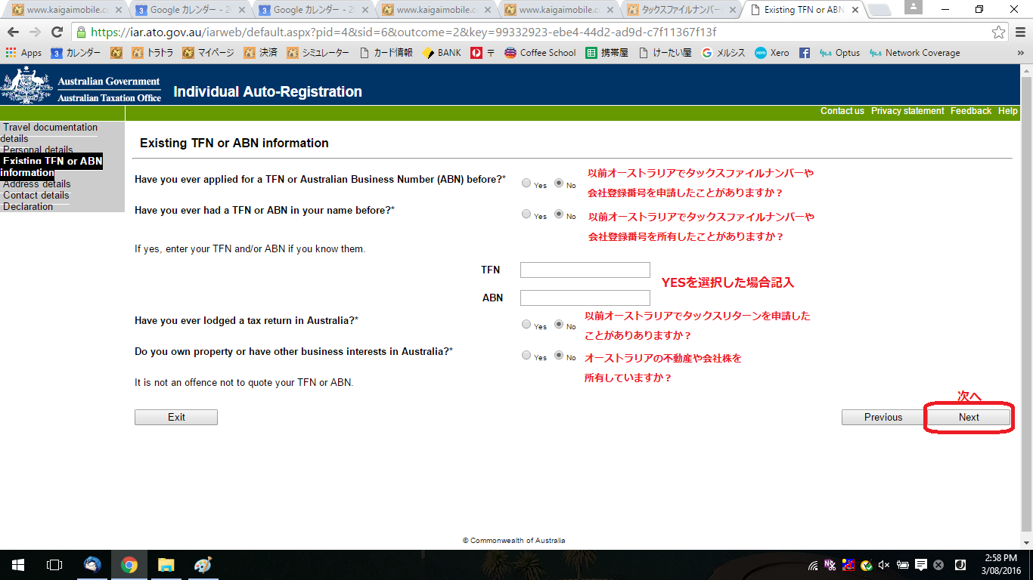Image resolution: width=1033 pixels, height=580 pixels.
Task: Click the Previous button
Action: click(883, 417)
